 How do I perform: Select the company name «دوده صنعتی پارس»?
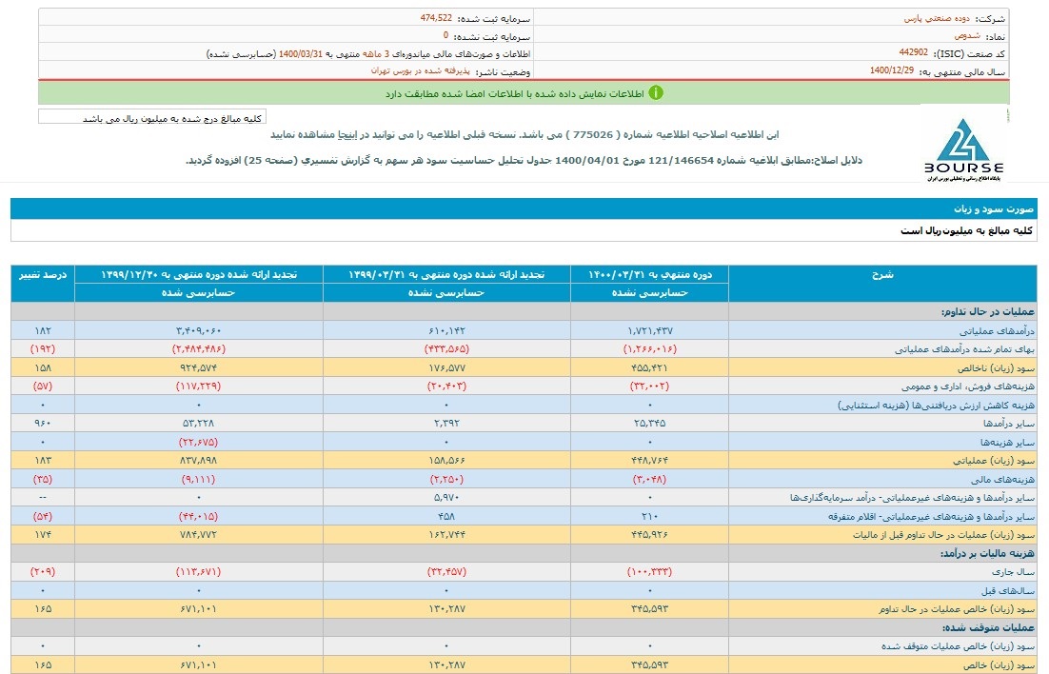coord(937,19)
